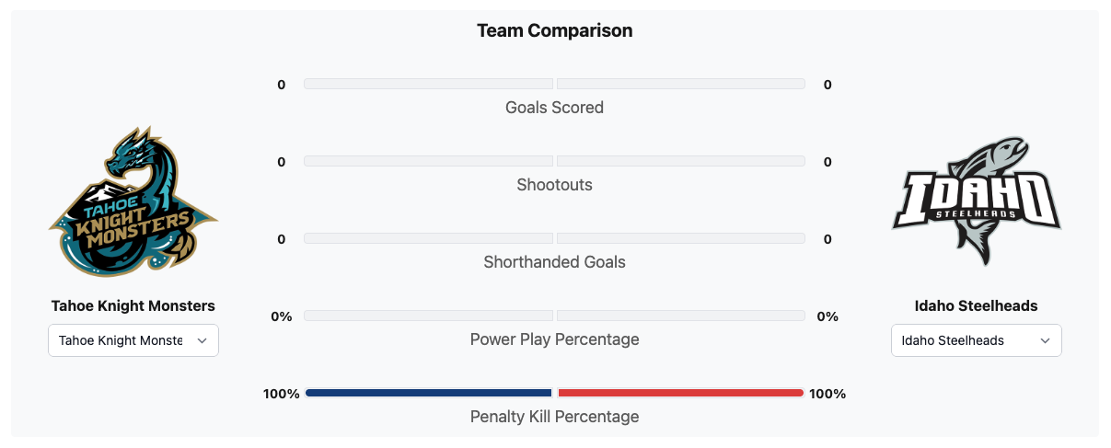Click the red Penalty Kill bar
Screen dimensions: 1111x448
click(x=681, y=393)
